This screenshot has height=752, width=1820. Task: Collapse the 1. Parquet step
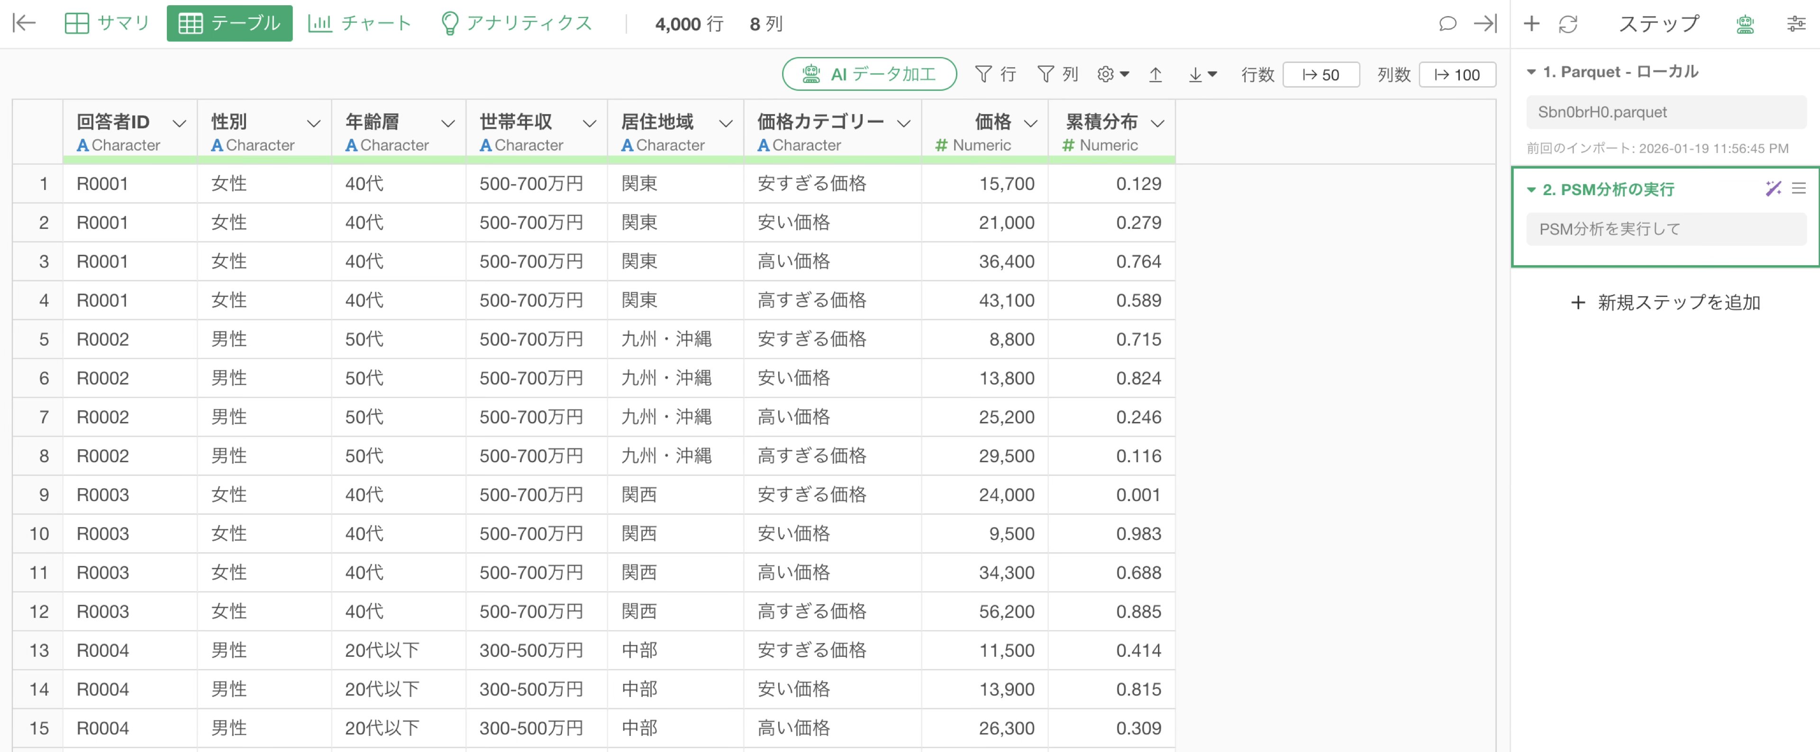pyautogui.click(x=1531, y=72)
